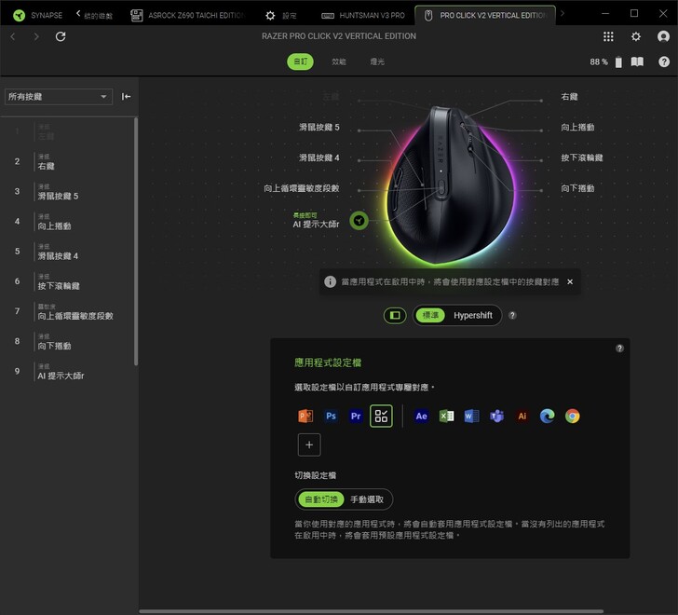Open the user guide book icon
The width and height of the screenshot is (678, 615).
tap(637, 61)
